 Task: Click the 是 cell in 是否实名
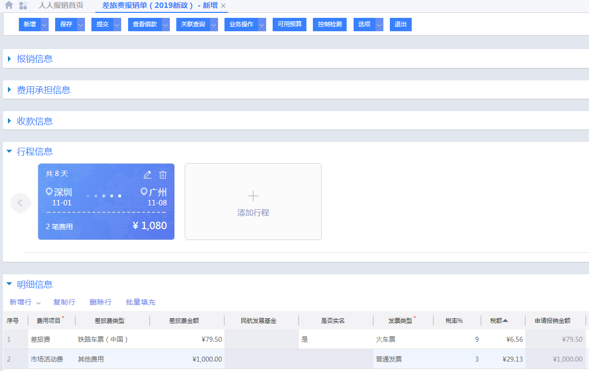tap(336, 339)
